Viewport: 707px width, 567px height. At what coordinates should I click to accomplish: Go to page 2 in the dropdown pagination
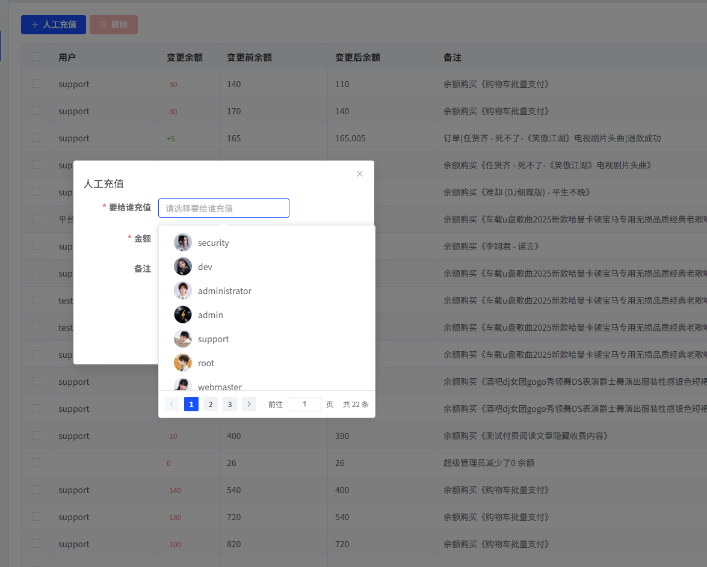point(210,403)
